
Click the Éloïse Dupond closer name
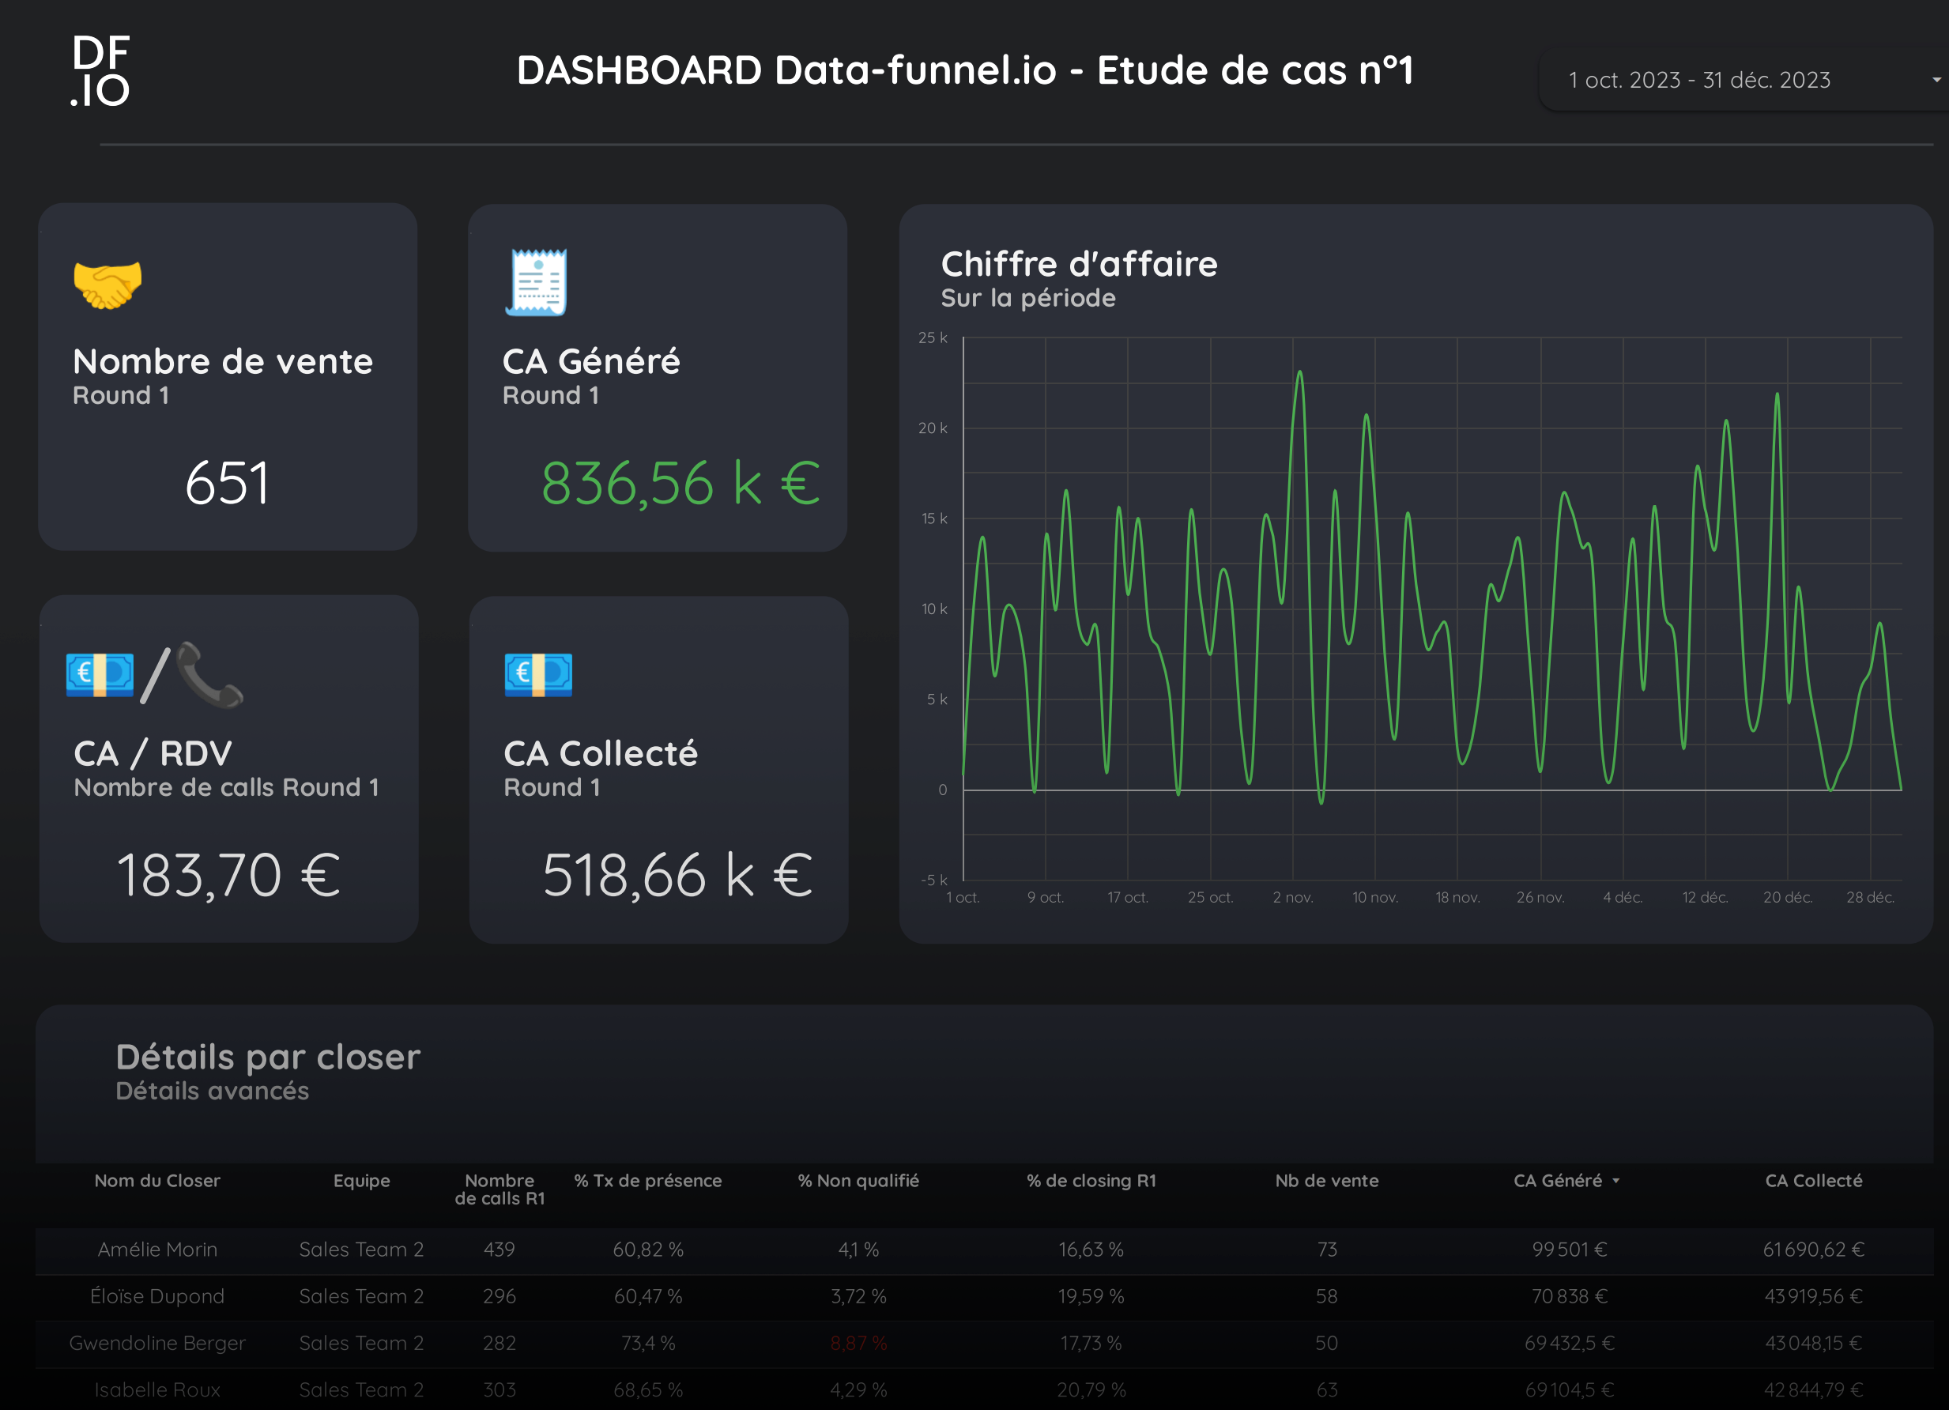pos(157,1296)
